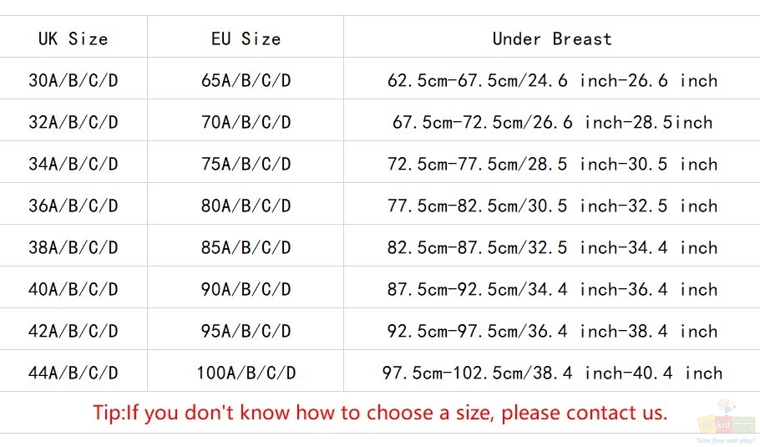The width and height of the screenshot is (760, 447).
Task: Click the 70A/B/C/D EU size cell
Action: [x=246, y=122]
